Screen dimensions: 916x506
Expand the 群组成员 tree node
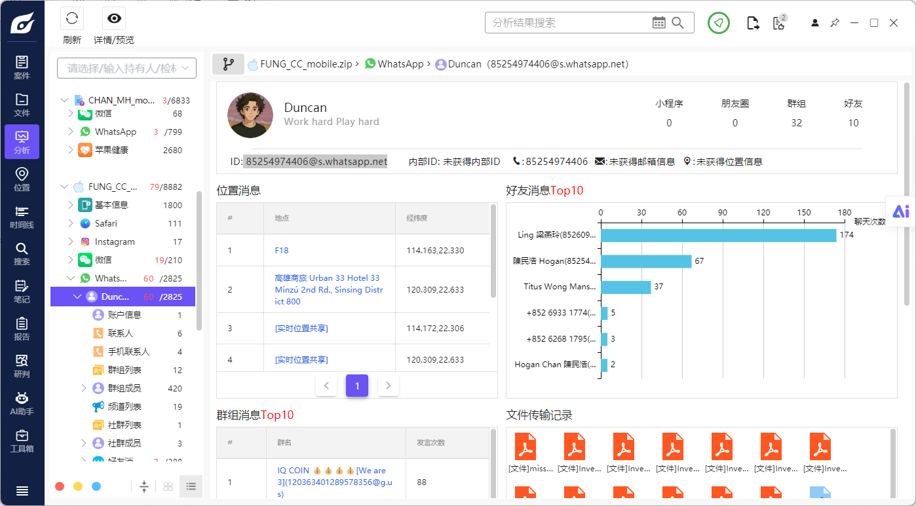click(x=84, y=388)
